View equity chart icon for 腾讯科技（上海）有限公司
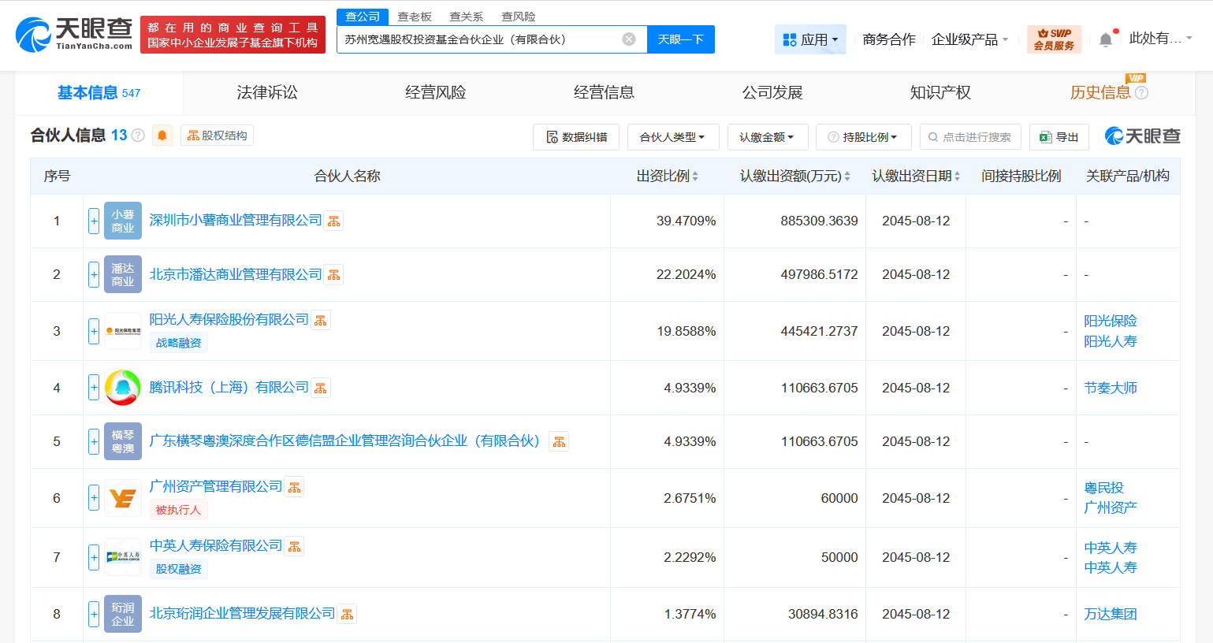 pyautogui.click(x=320, y=387)
